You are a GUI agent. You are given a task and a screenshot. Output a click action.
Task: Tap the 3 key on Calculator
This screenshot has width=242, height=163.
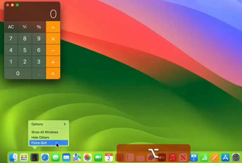pos(39,62)
